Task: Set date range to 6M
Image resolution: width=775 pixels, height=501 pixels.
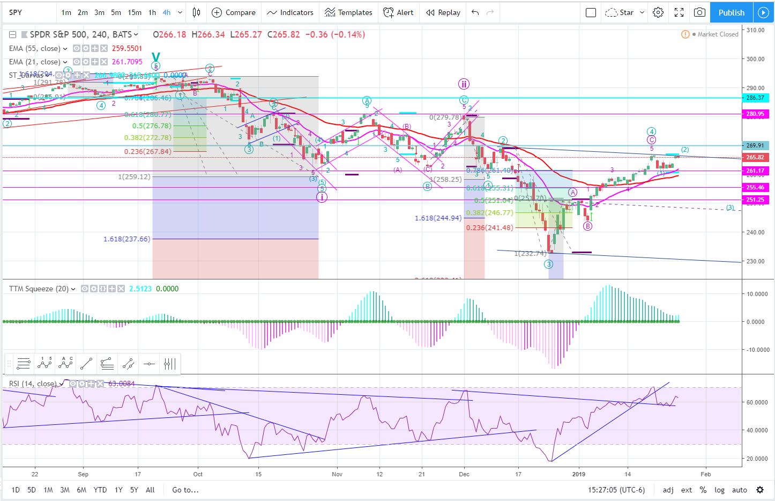Action: tap(81, 490)
